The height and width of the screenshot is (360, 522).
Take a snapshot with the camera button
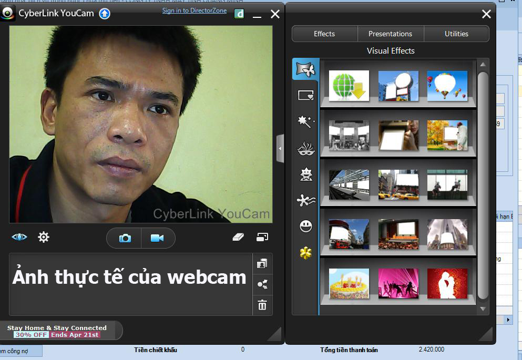coord(125,238)
